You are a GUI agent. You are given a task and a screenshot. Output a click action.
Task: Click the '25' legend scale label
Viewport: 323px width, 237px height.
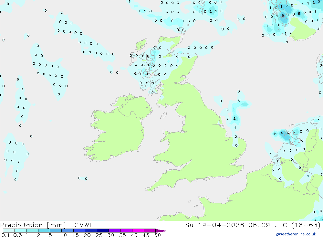tap(99, 235)
